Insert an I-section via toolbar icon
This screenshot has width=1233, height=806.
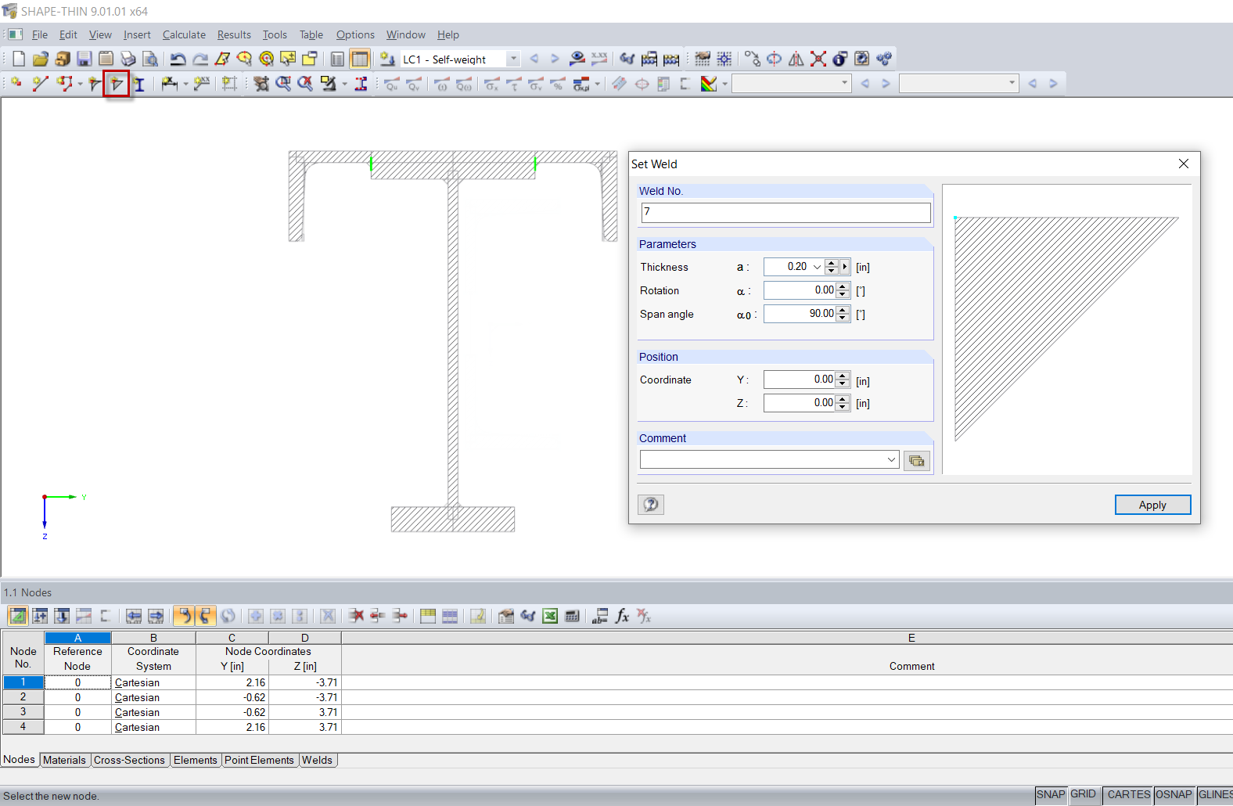(139, 84)
